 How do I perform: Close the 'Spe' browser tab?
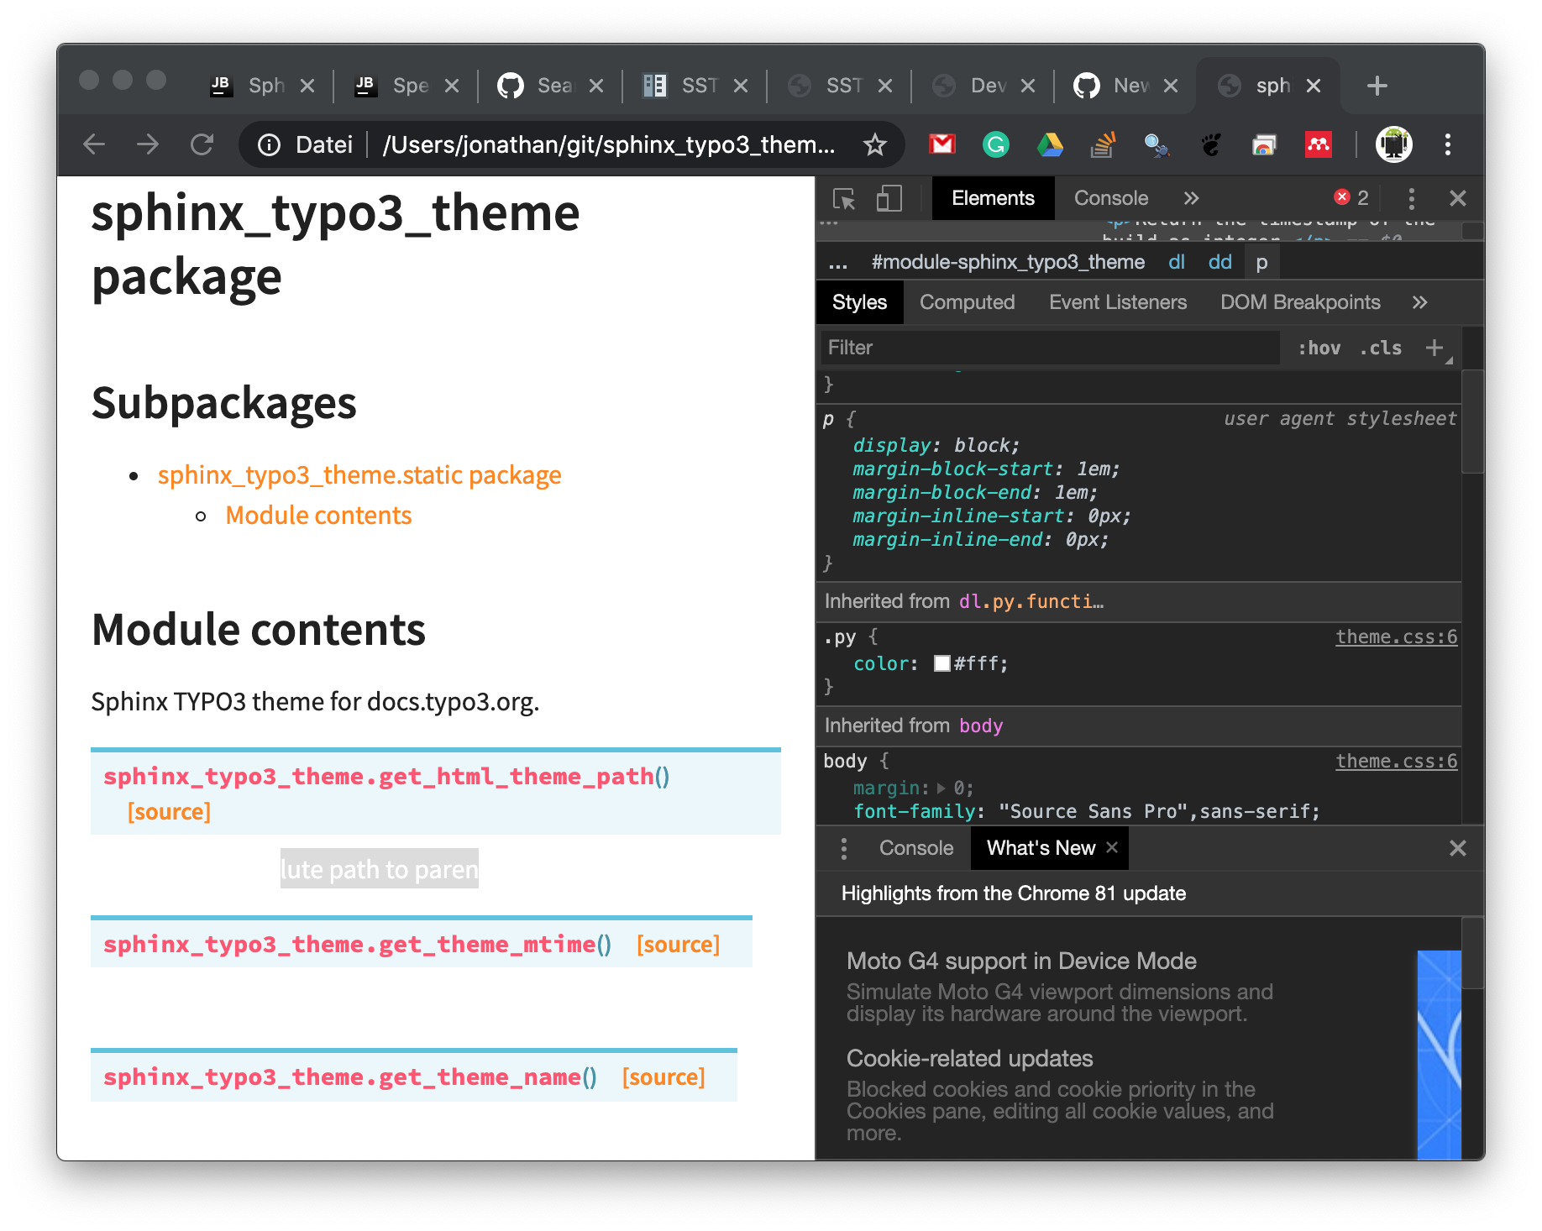(x=452, y=86)
